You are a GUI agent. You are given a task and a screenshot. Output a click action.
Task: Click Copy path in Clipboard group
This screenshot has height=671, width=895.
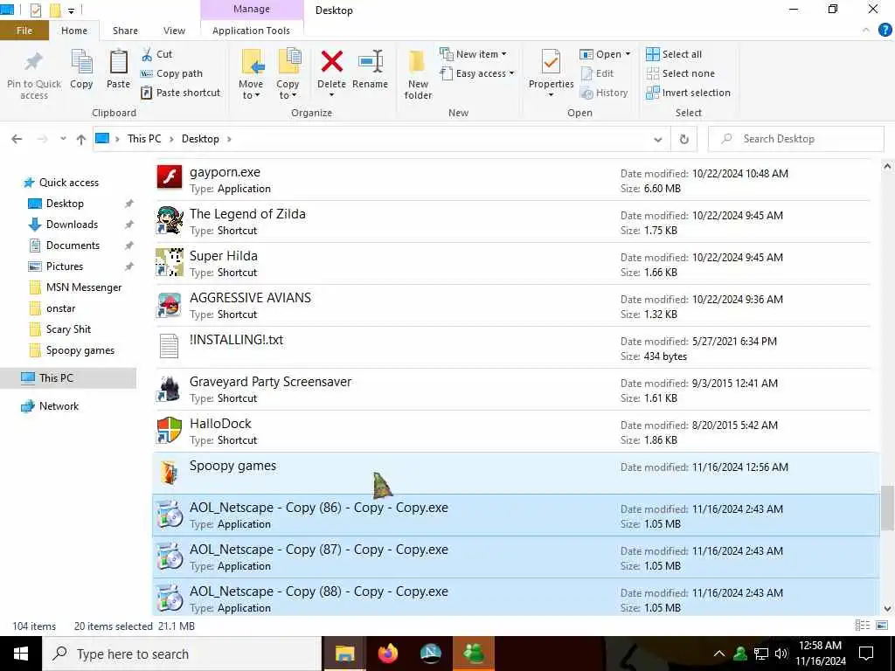point(172,73)
